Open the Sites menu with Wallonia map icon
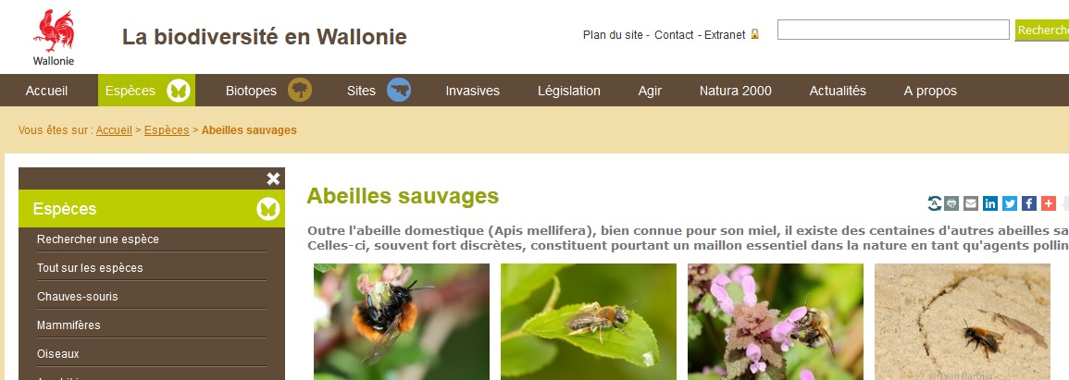Screen dimensions: 1069x380 [x=379, y=91]
